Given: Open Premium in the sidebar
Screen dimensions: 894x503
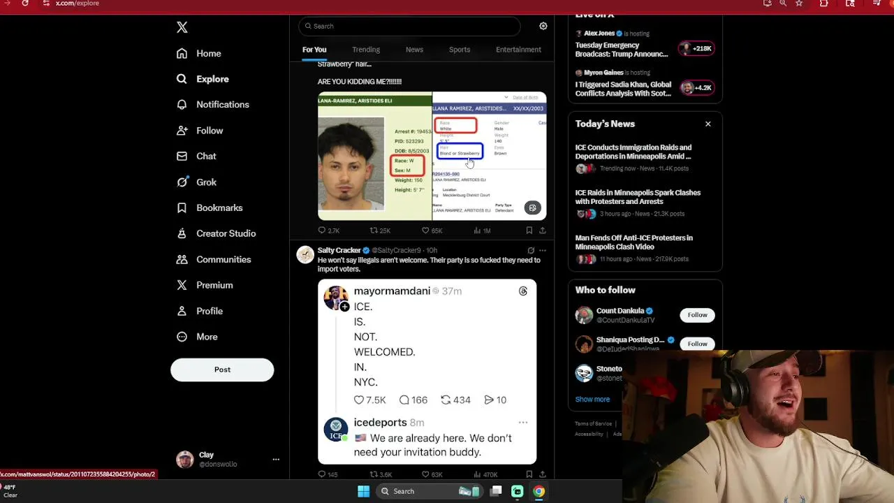Looking at the screenshot, I should tap(205, 285).
